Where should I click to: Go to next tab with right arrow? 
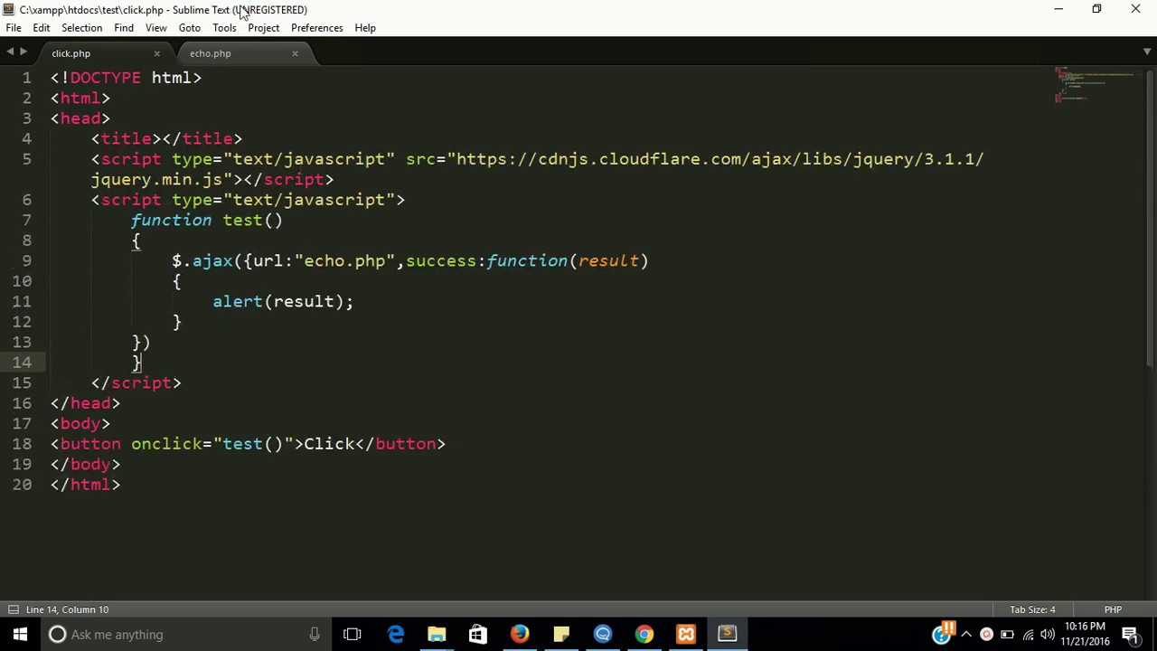pyautogui.click(x=24, y=52)
